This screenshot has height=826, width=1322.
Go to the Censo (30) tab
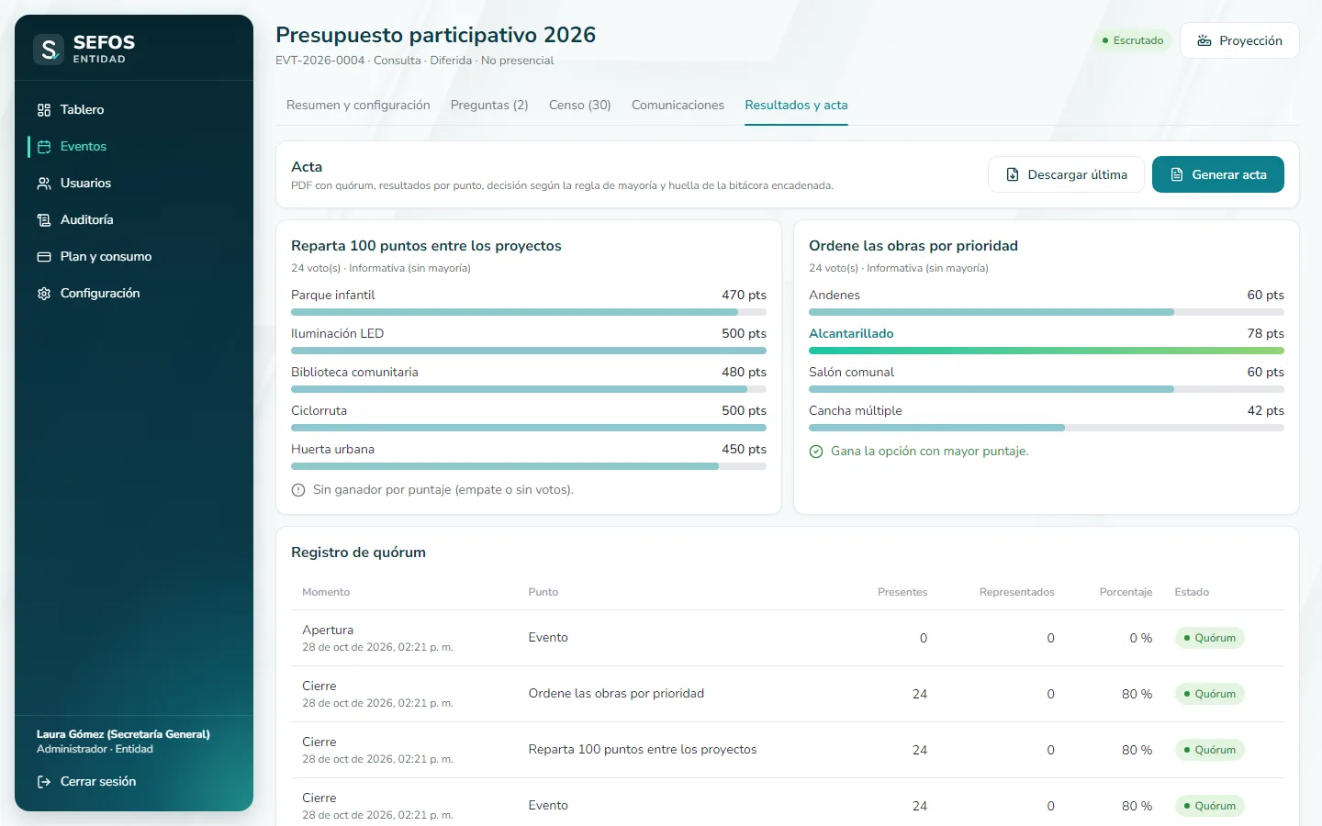point(580,106)
